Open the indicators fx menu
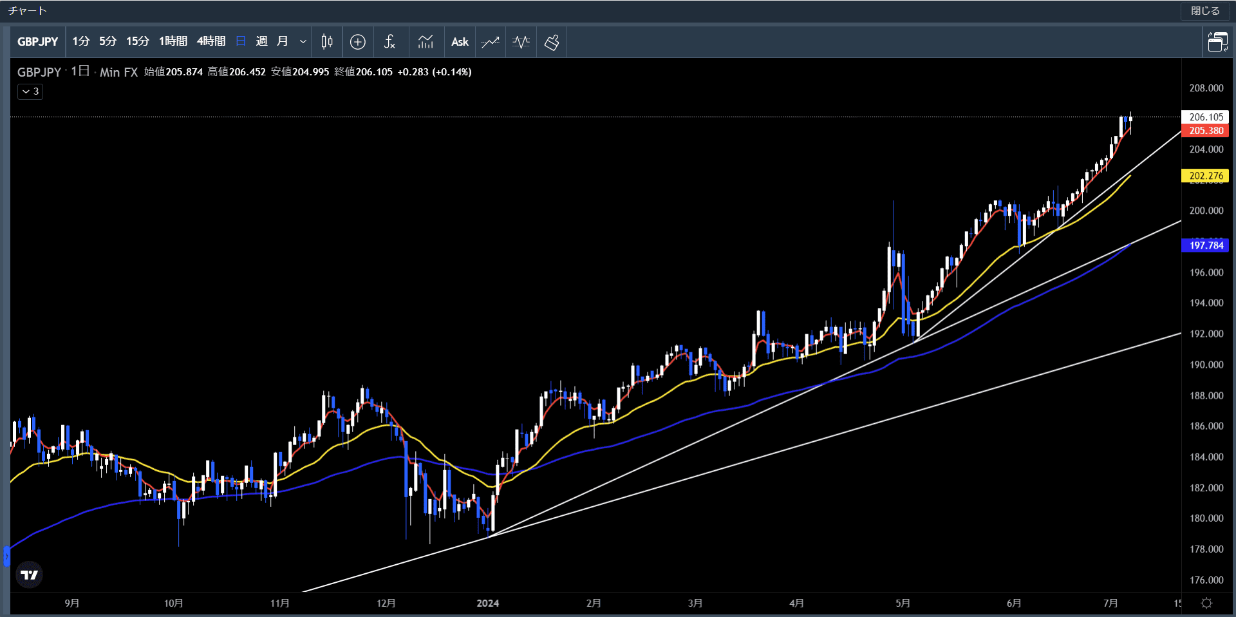This screenshot has width=1236, height=617. coord(389,42)
